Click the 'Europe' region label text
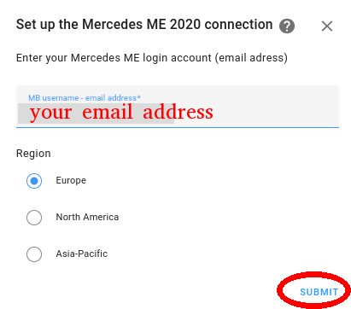This screenshot has height=309, width=351. 71,180
